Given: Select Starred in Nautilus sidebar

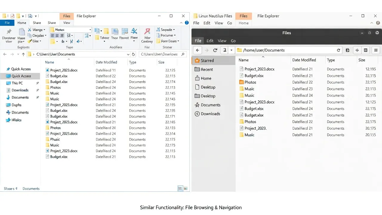Looking at the screenshot, I should coord(213,60).
